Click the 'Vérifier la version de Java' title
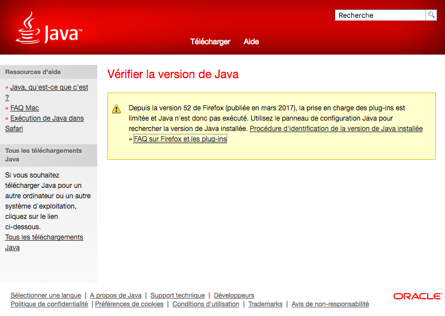The width and height of the screenshot is (445, 316). 173,74
